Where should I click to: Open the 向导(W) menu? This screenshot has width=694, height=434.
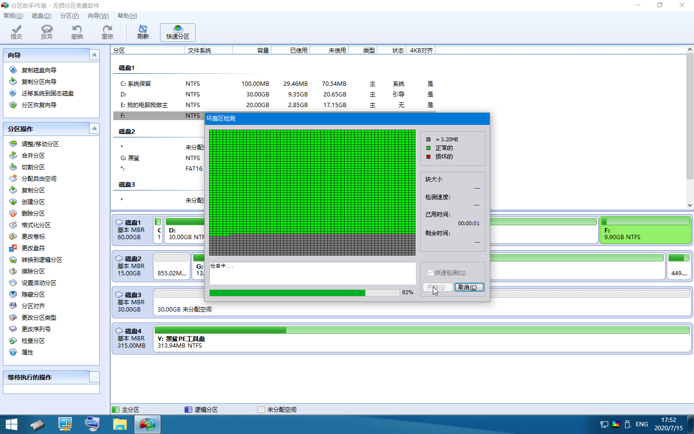tap(98, 16)
